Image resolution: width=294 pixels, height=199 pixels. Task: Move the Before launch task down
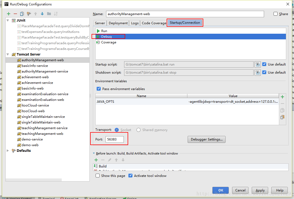(123, 160)
